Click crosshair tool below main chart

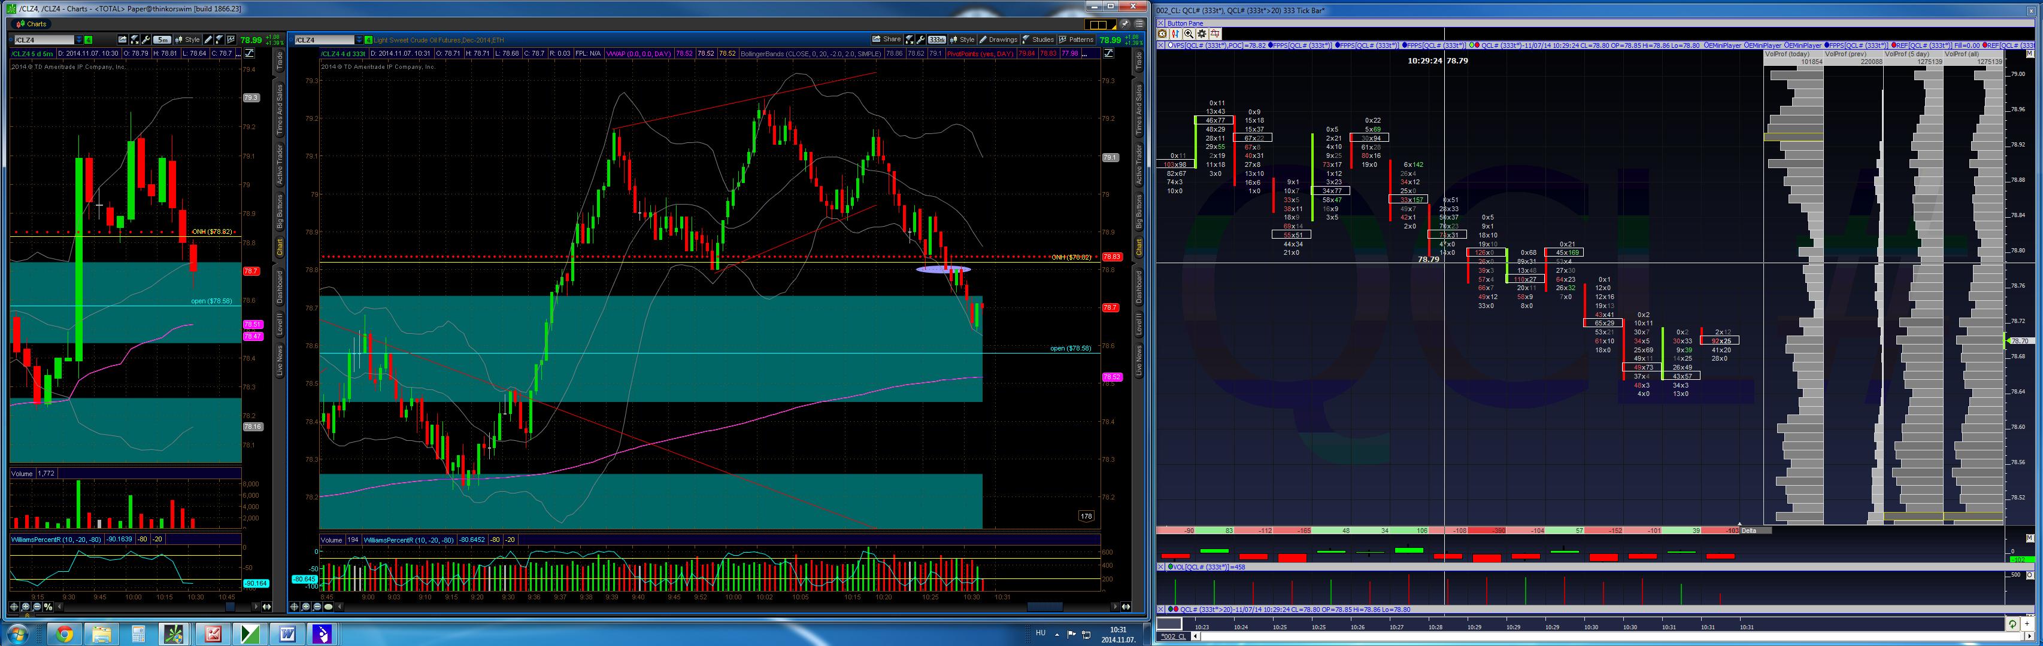point(295,607)
